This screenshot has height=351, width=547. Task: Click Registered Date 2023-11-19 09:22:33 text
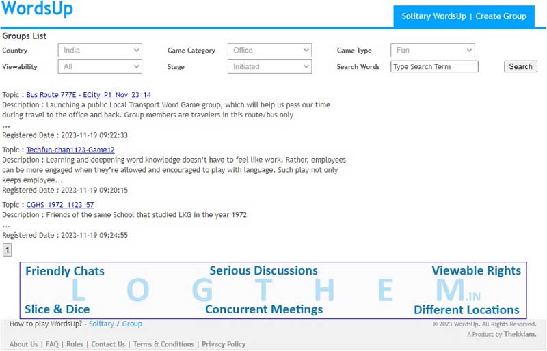tap(65, 135)
